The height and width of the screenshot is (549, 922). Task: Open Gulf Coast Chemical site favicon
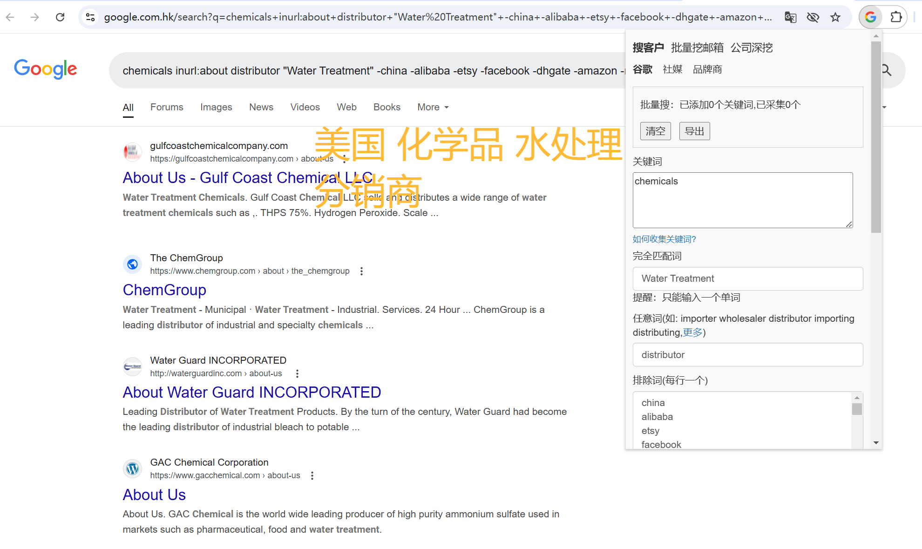pyautogui.click(x=132, y=152)
